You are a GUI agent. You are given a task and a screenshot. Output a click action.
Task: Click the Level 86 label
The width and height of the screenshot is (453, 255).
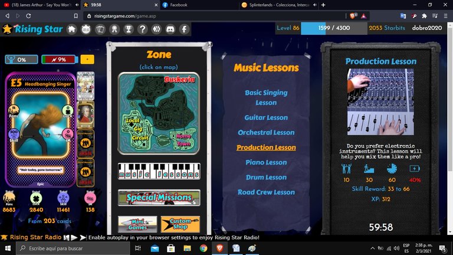pyautogui.click(x=288, y=28)
